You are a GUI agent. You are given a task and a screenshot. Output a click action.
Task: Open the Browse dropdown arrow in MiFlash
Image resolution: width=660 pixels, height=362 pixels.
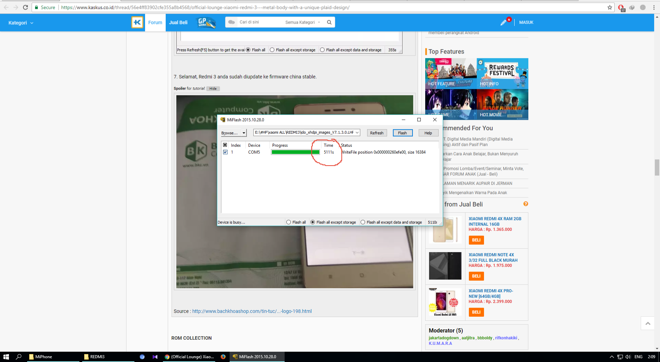(244, 133)
